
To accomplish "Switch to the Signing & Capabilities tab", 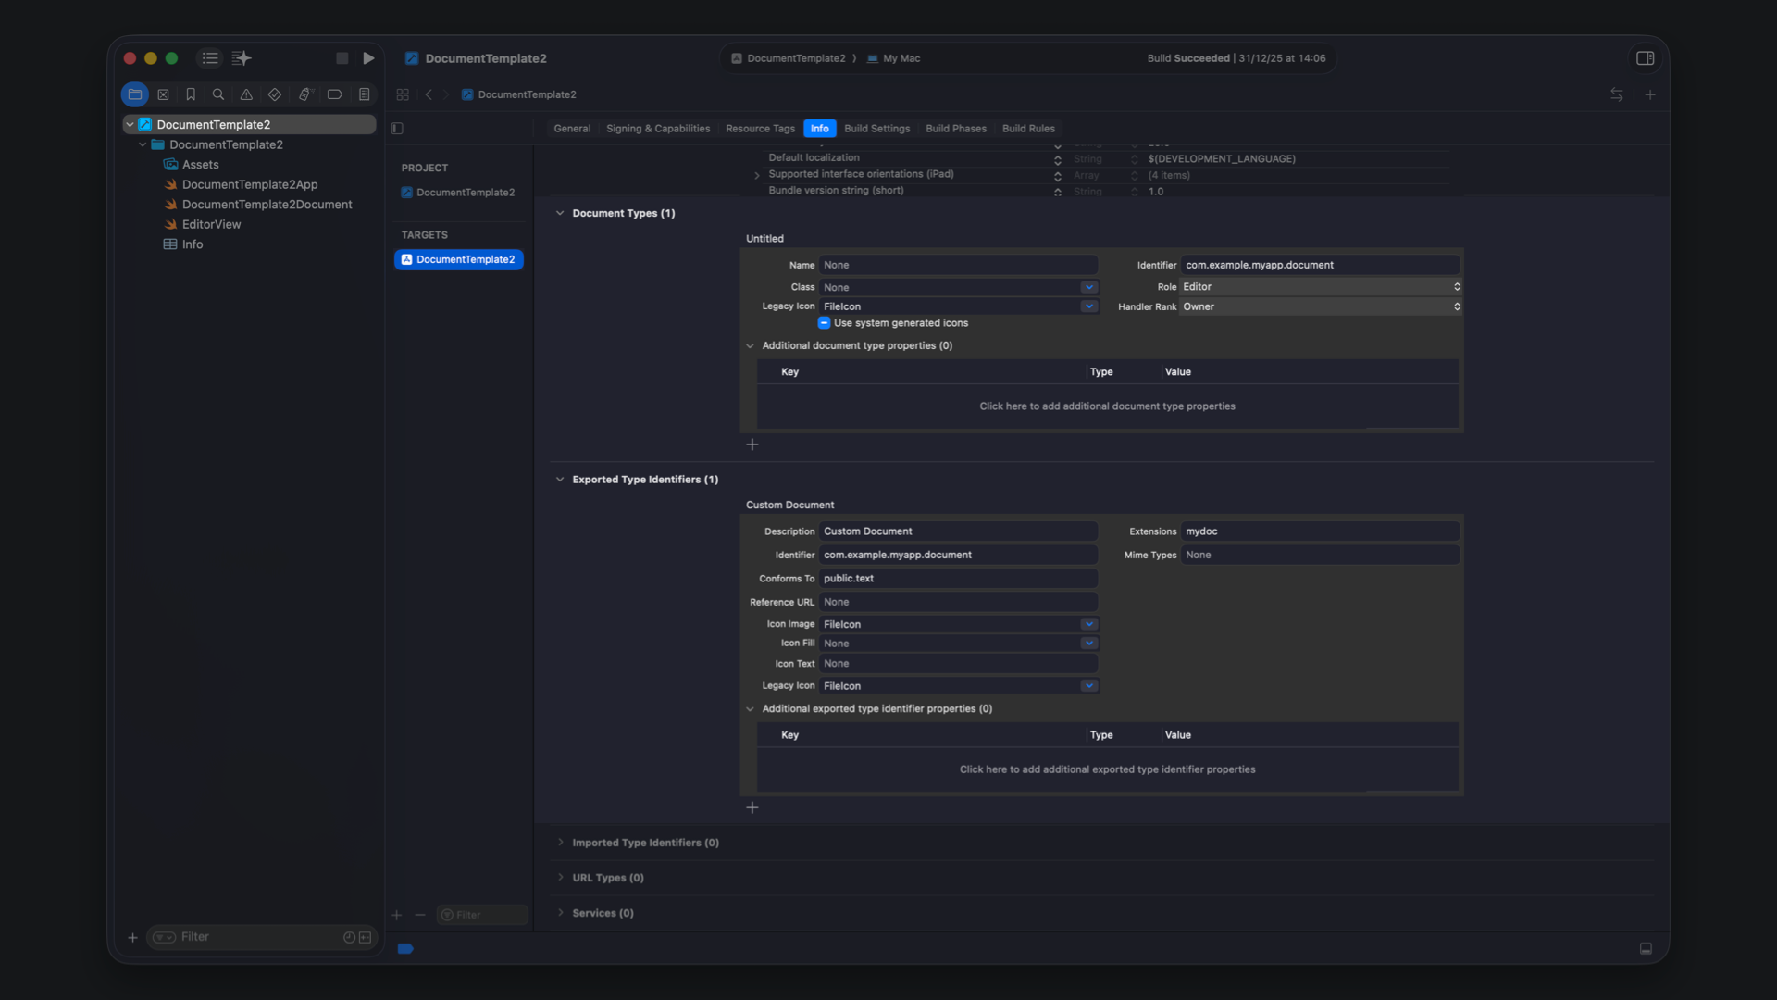I will pos(657,129).
